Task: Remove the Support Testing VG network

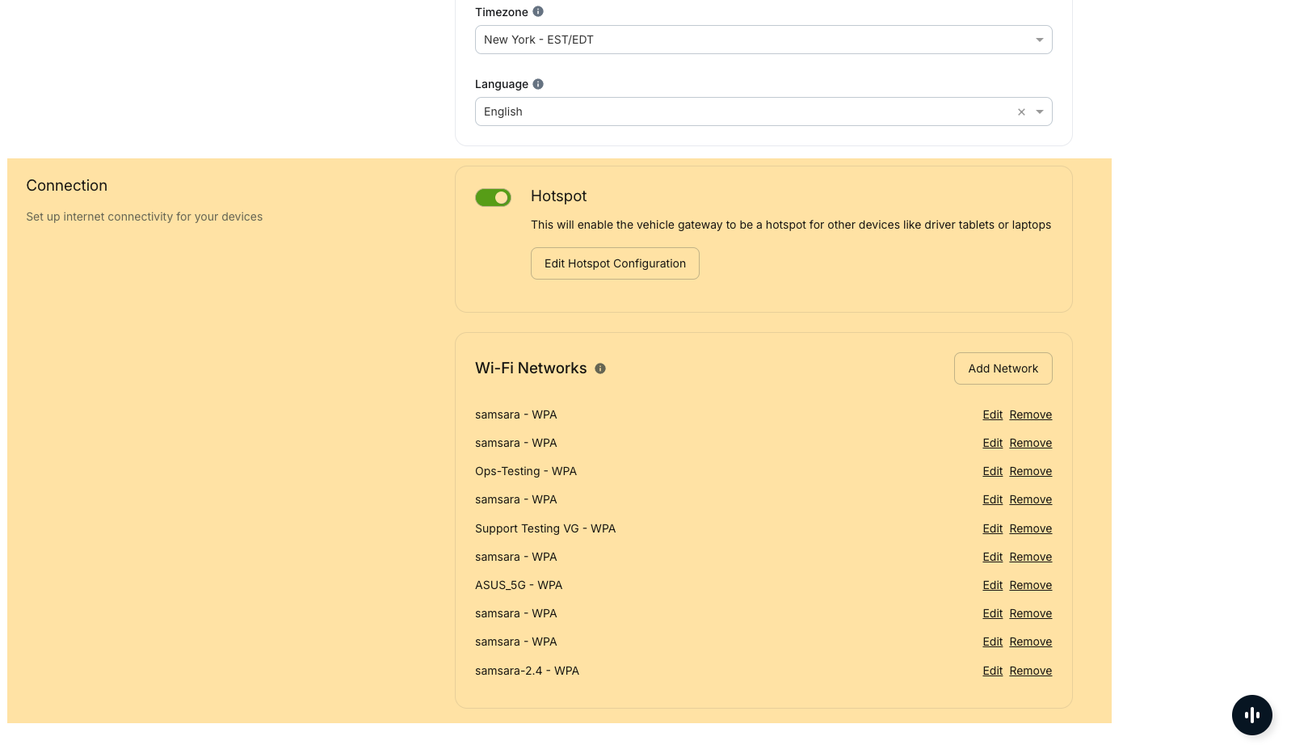Action: 1030,528
